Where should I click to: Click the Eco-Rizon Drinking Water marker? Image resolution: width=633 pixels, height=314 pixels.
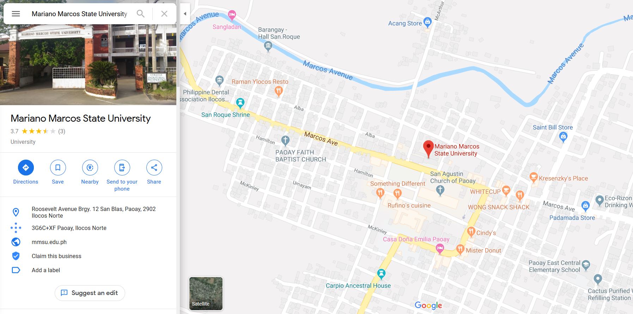tap(599, 200)
